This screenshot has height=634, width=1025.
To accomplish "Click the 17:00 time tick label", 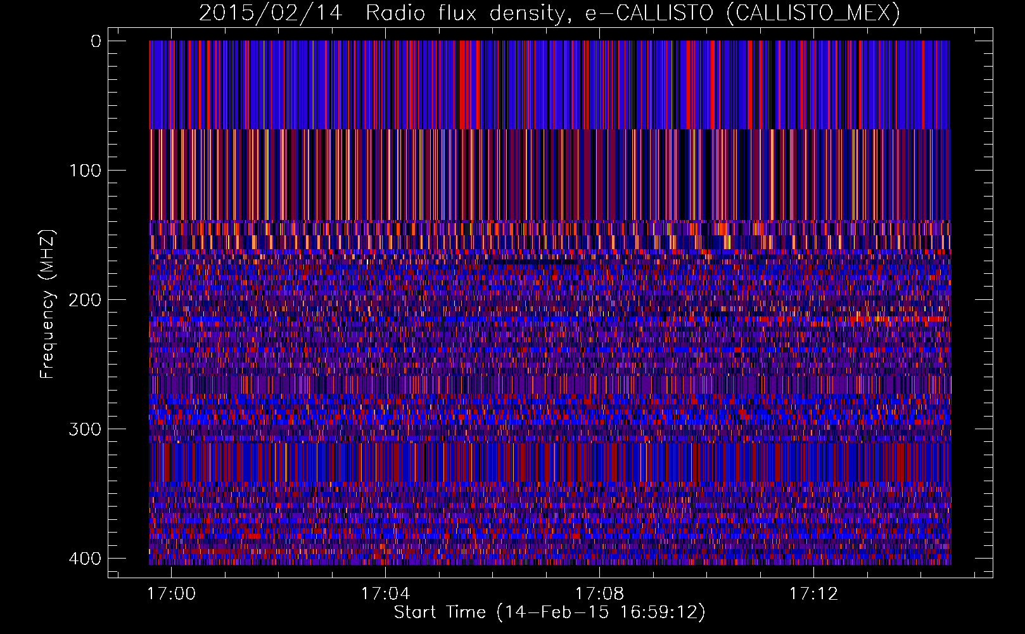I will point(172,594).
